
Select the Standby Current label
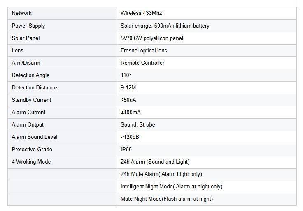(31, 100)
